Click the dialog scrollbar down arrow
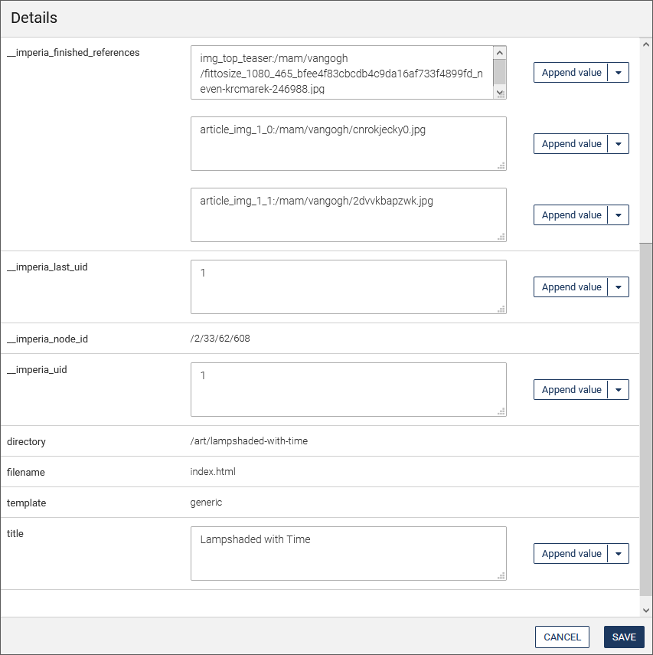 (x=646, y=611)
